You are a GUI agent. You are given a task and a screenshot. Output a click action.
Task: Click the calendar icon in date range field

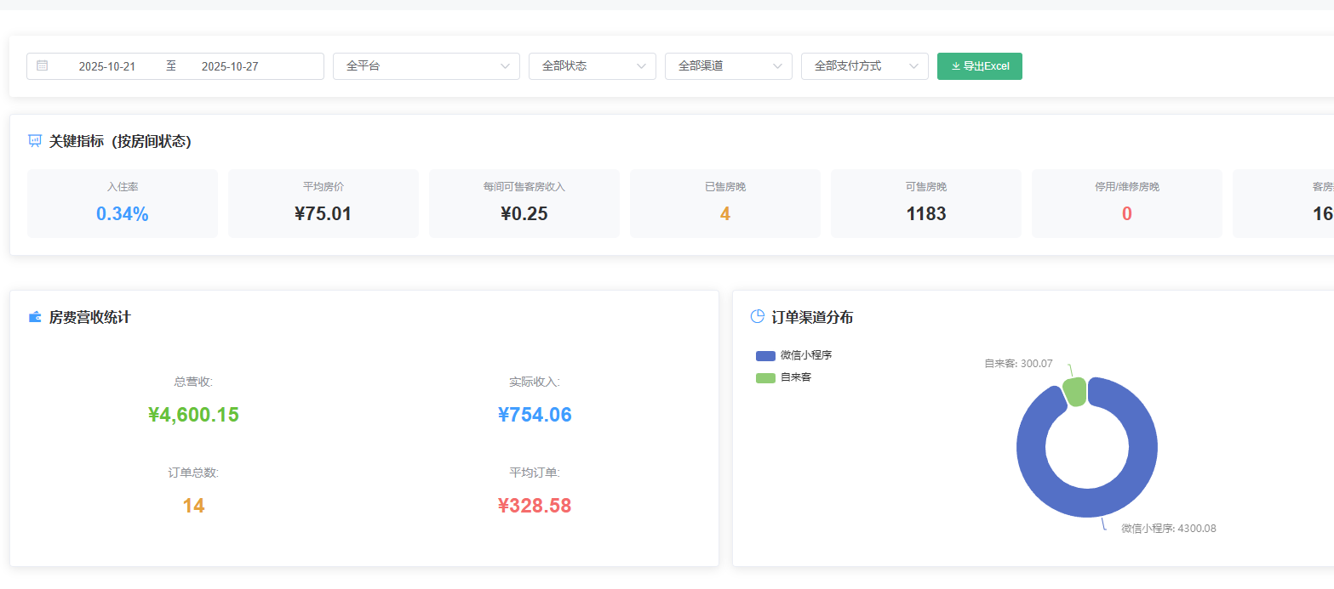click(x=43, y=66)
